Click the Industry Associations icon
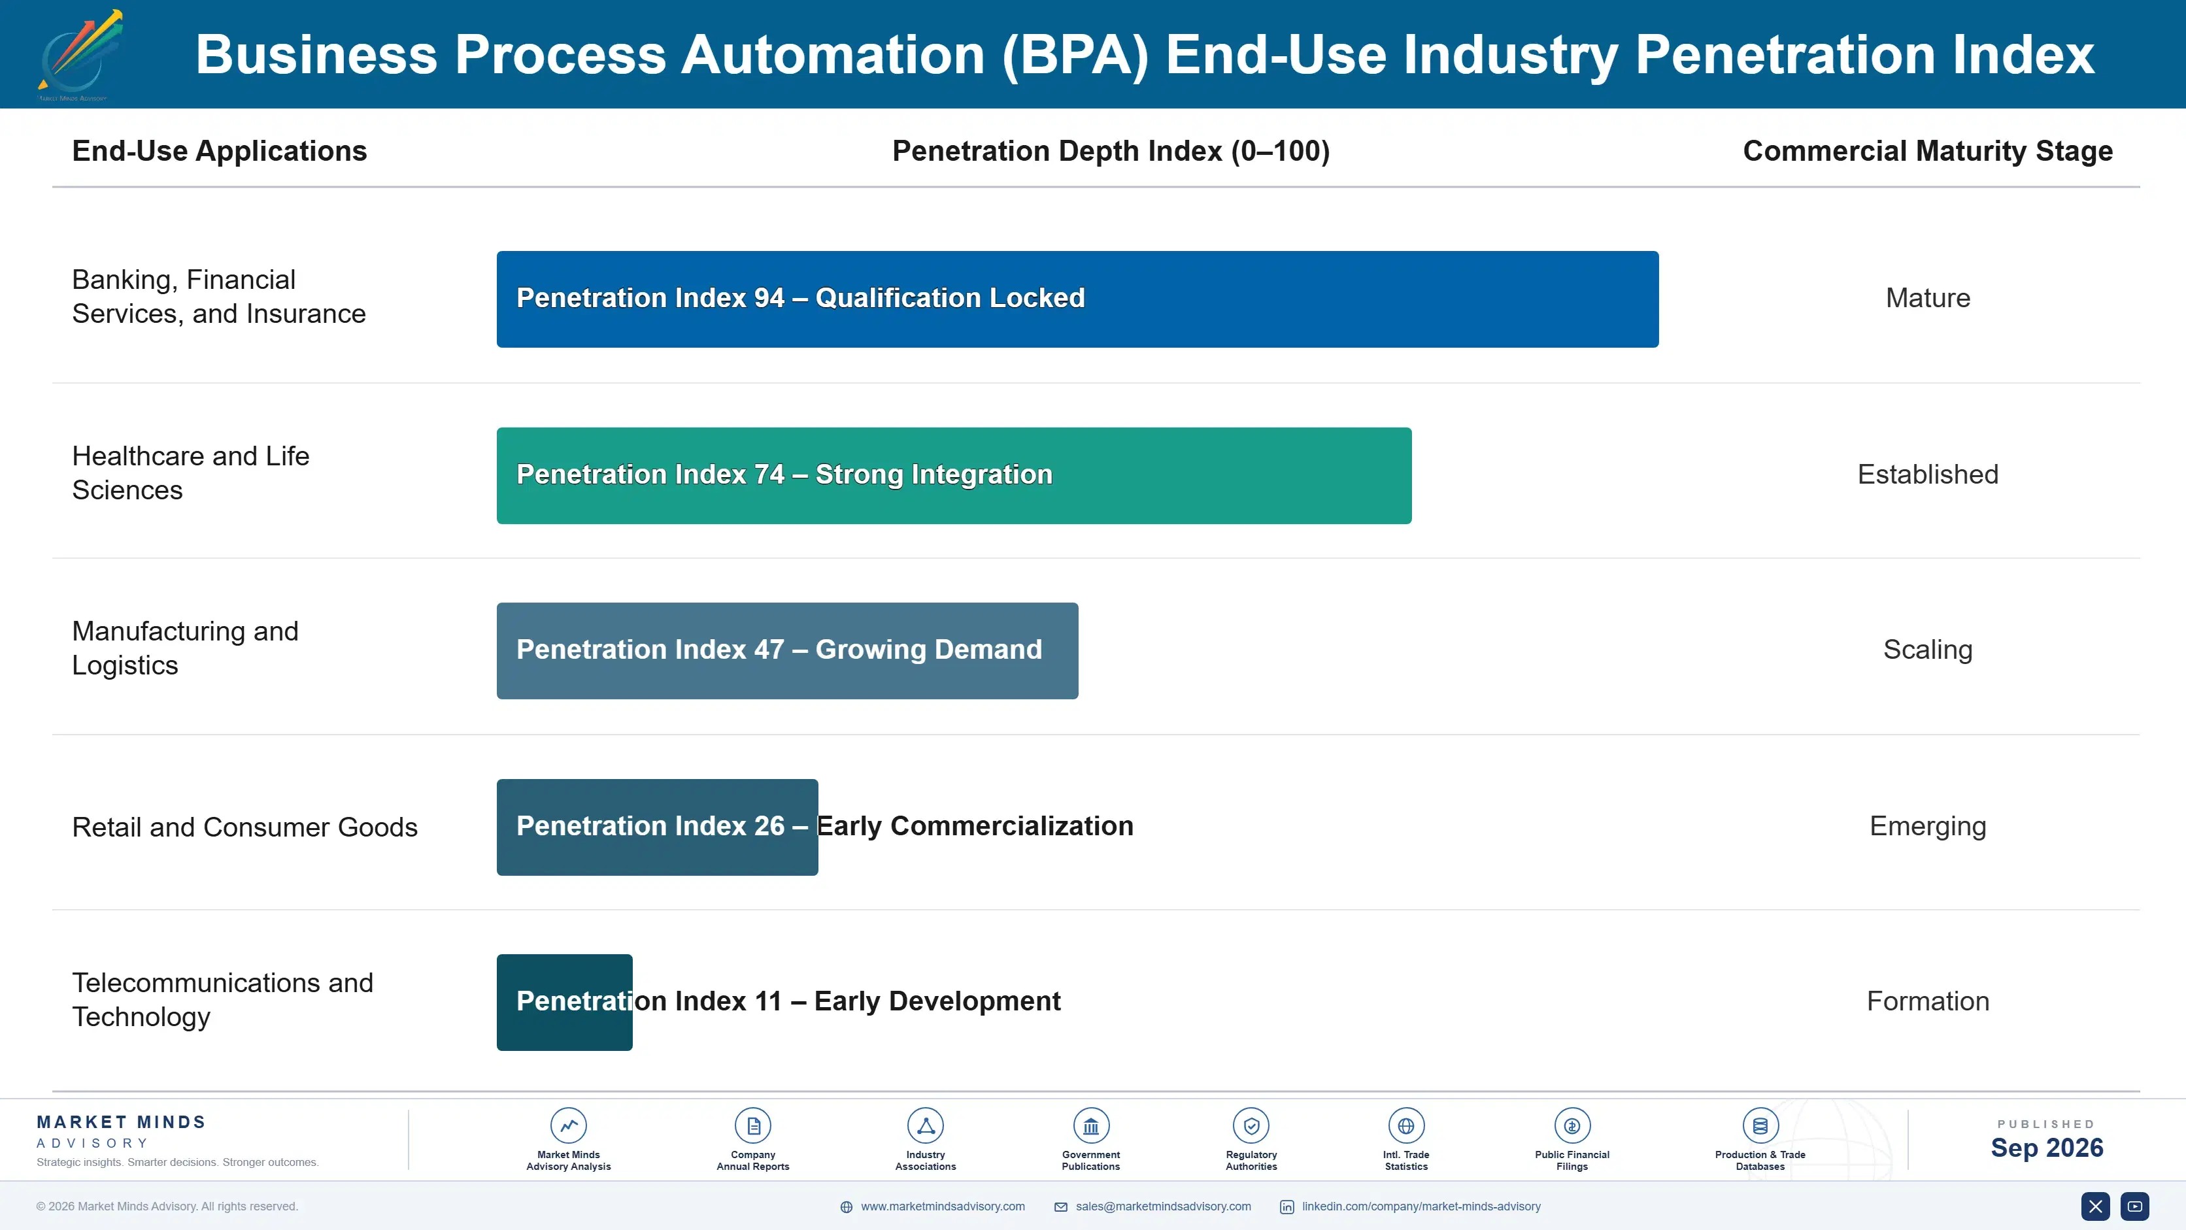Image resolution: width=2186 pixels, height=1230 pixels. coord(925,1125)
